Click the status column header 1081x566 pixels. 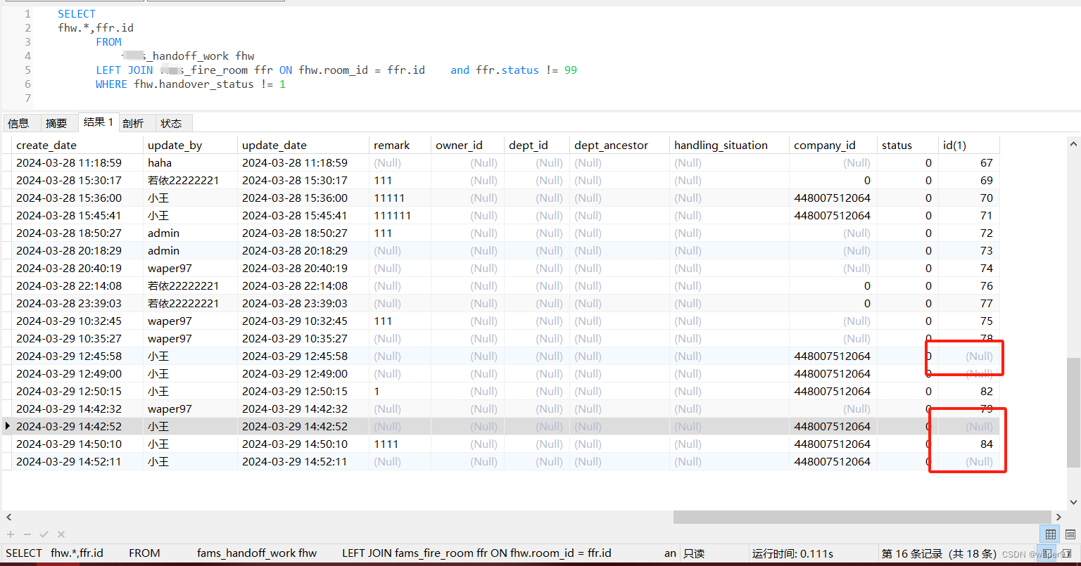pos(907,145)
